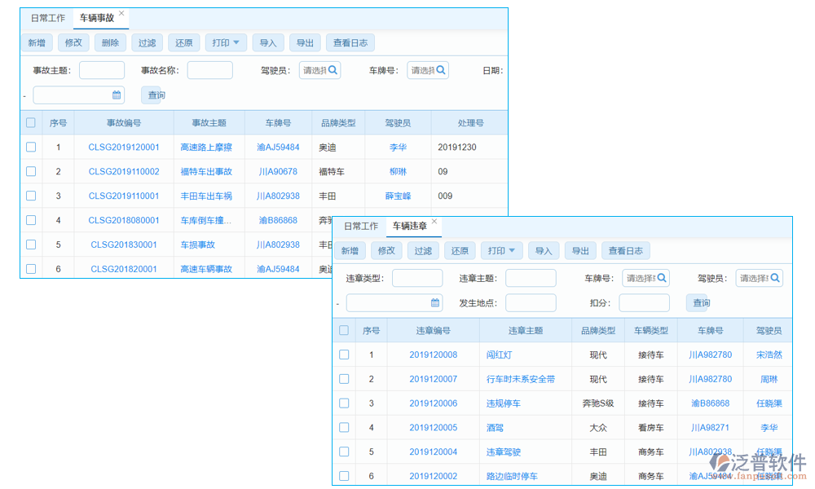Click 导出 to export accident records
This screenshot has width=815, height=489.
point(305,42)
